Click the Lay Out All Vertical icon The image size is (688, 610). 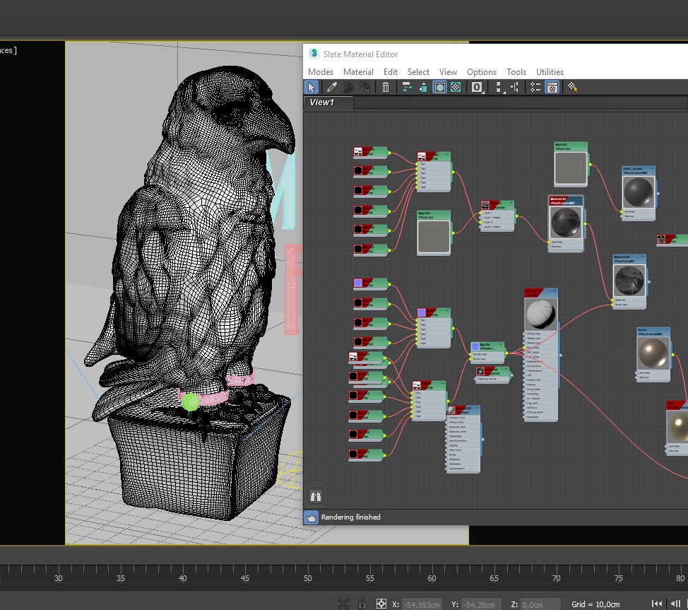pos(499,87)
